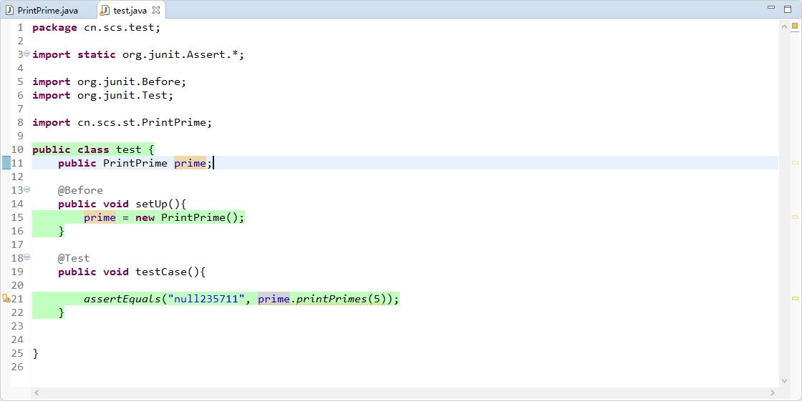
Task: Click 'prime' before printPrimes on line 21
Action: tap(274, 299)
